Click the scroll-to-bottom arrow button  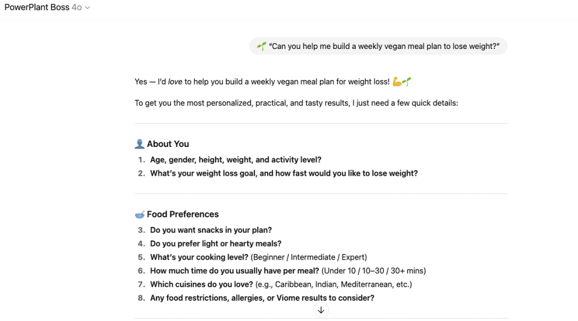click(x=321, y=310)
